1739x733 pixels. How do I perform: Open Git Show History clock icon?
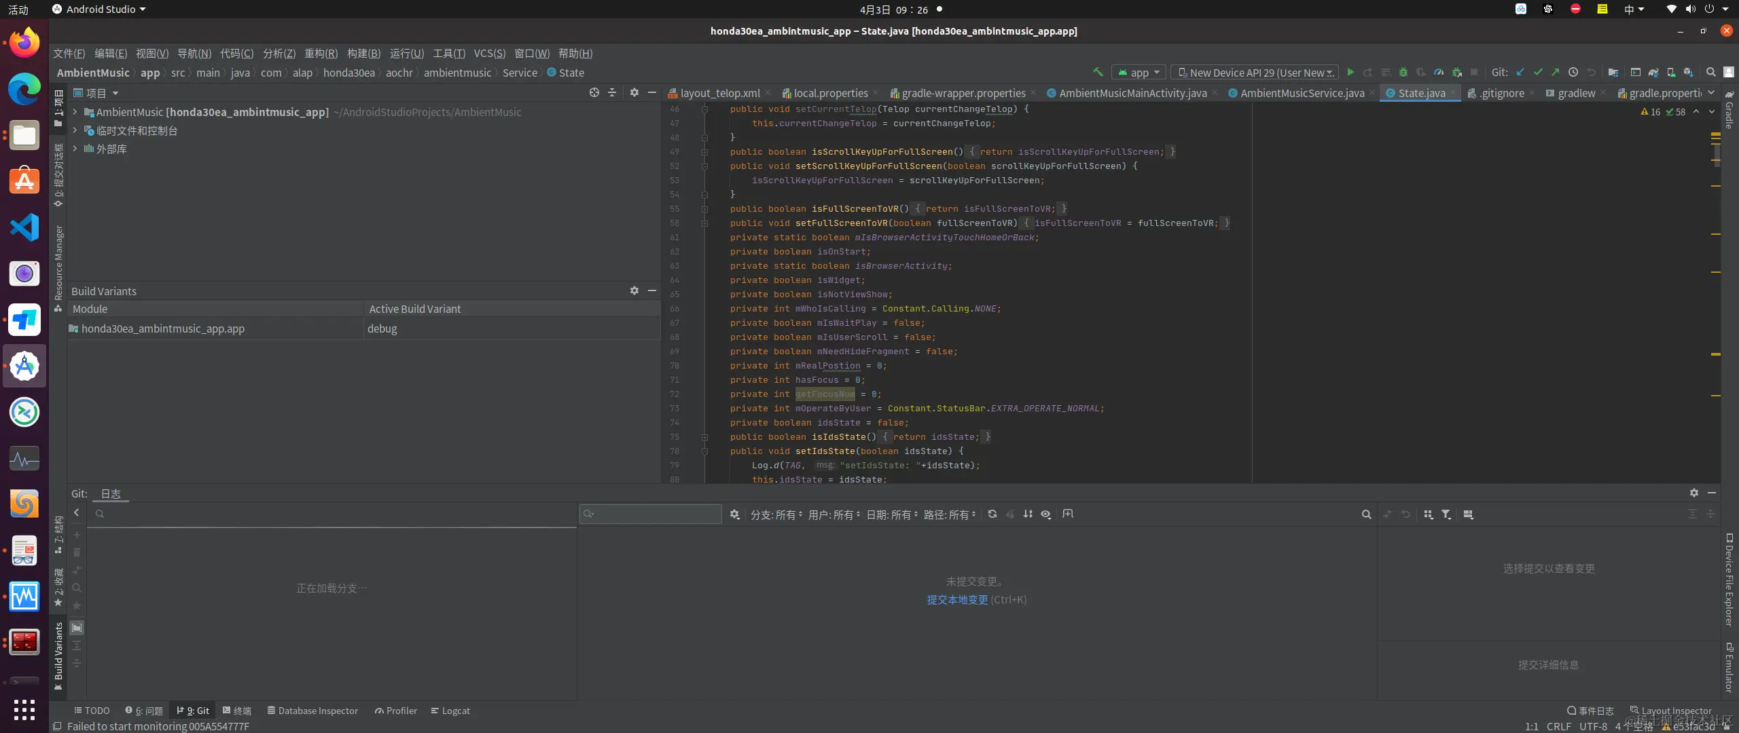1573,72
